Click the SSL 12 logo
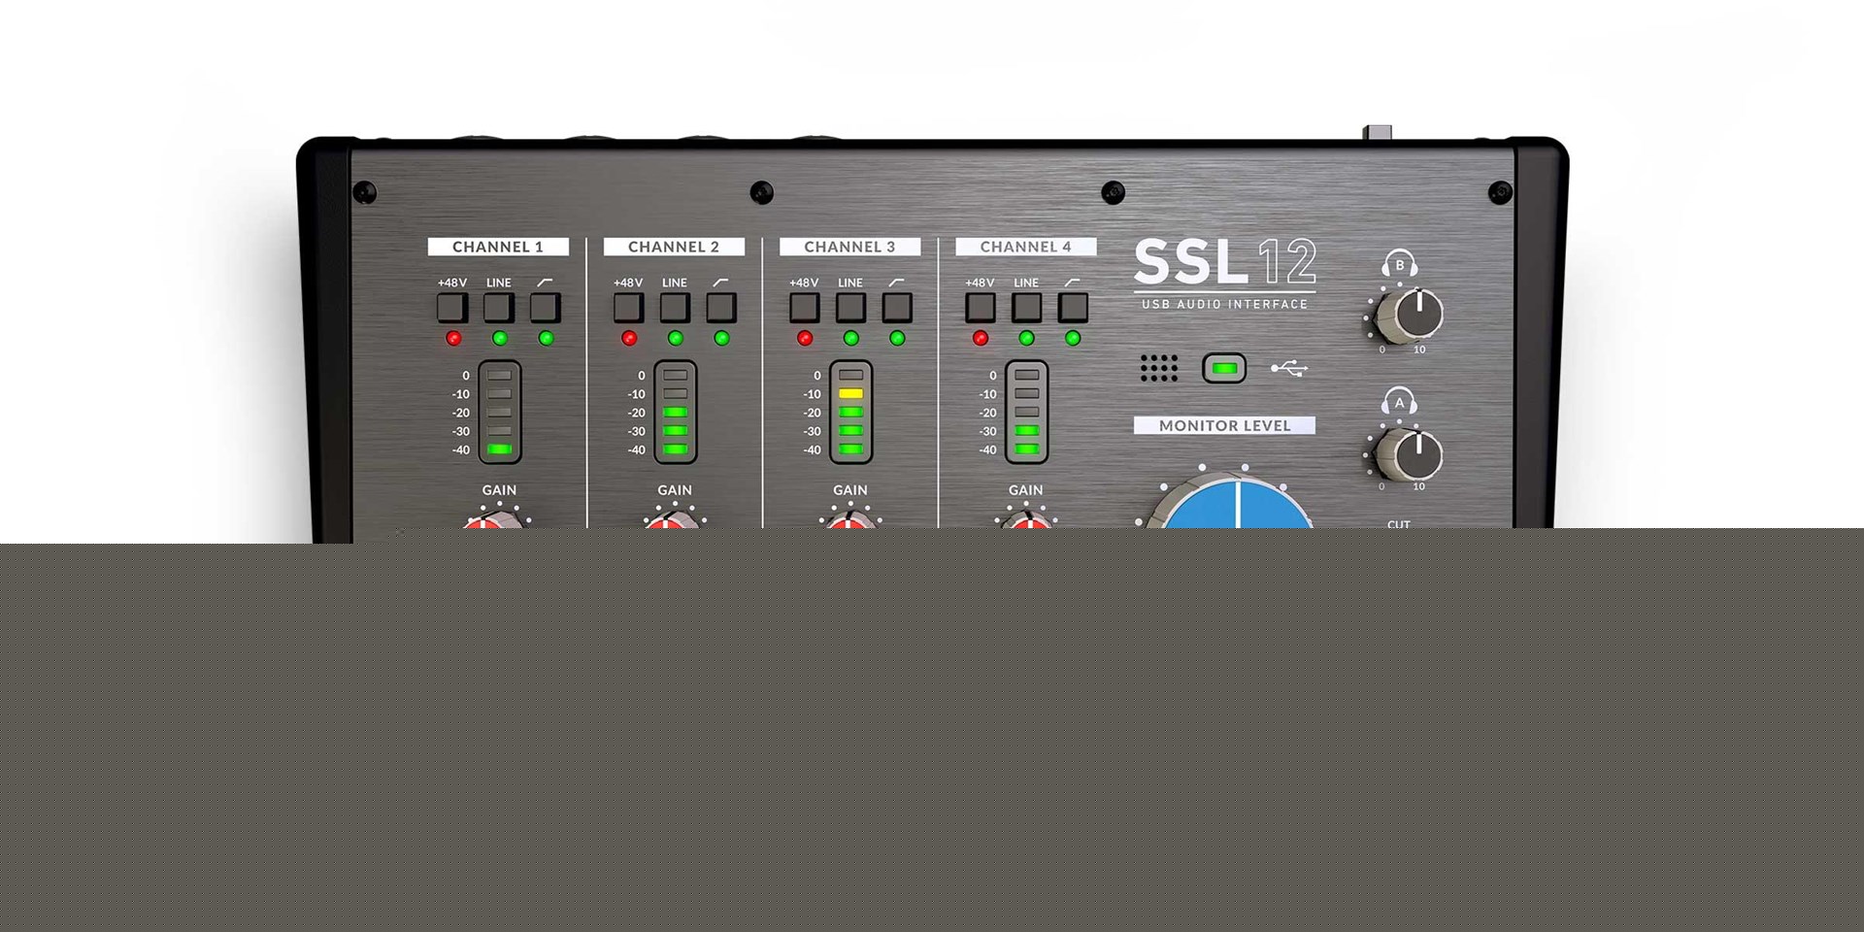 pos(1225,262)
